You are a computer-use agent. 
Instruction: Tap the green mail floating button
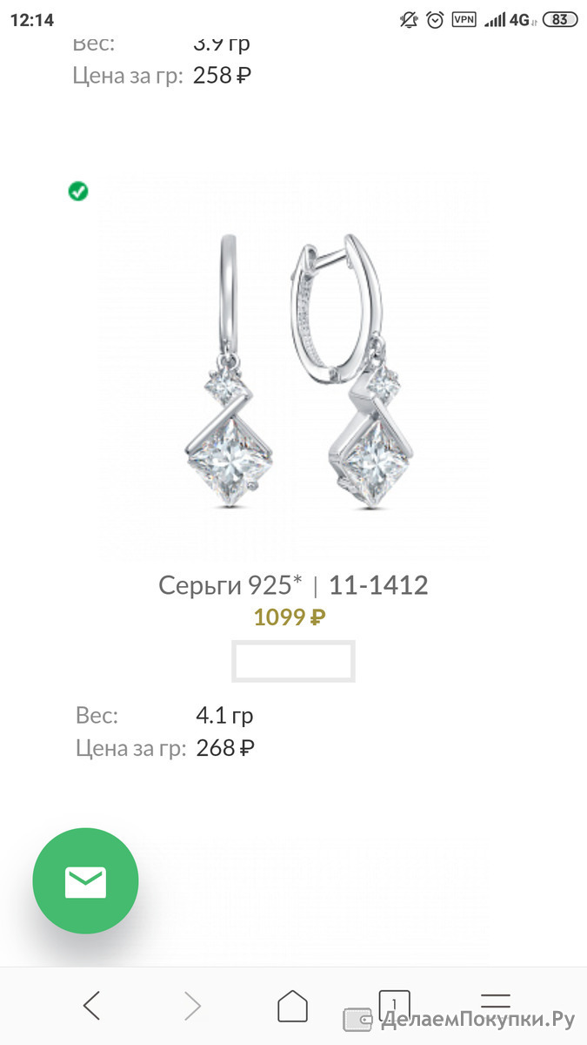pos(85,881)
